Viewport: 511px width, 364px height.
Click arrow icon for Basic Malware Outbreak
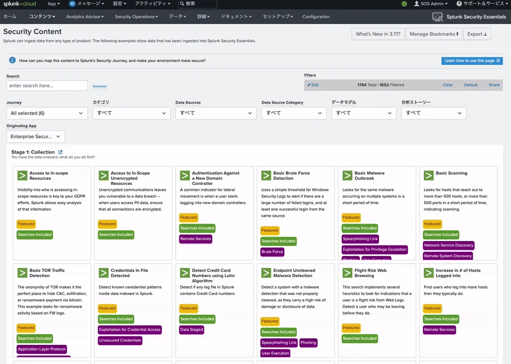click(x=348, y=176)
